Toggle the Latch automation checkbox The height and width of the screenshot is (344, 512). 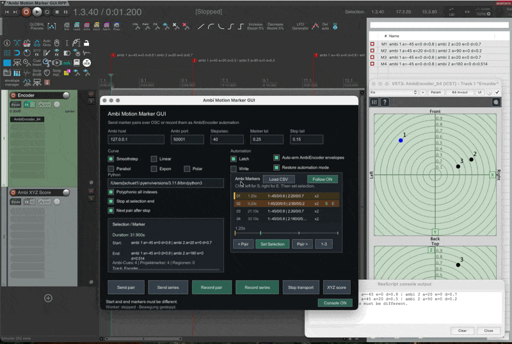(234, 159)
